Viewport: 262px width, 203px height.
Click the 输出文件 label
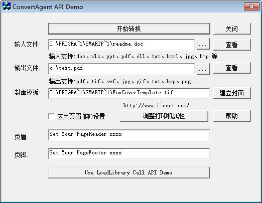point(28,68)
